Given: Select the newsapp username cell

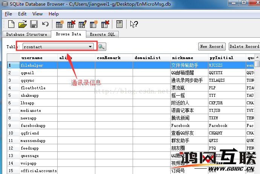Looking at the screenshot, I should pyautogui.click(x=39, y=118).
